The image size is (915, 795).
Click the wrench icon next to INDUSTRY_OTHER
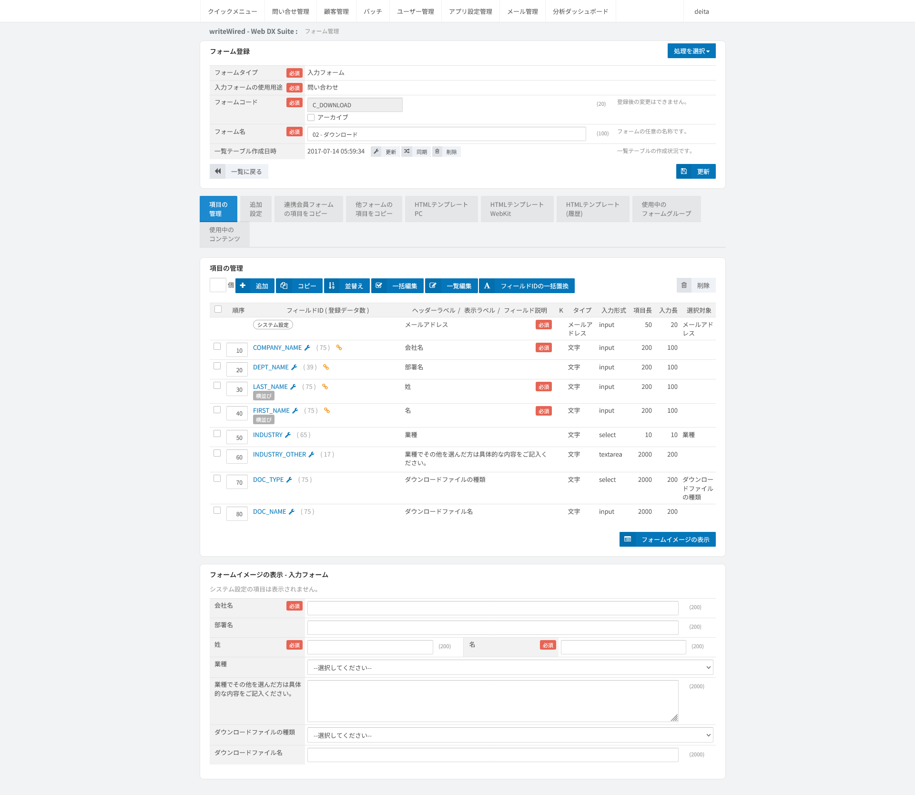312,455
